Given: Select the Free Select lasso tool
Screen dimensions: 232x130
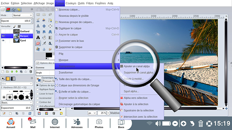Looking at the screenshot, I should (50, 15).
